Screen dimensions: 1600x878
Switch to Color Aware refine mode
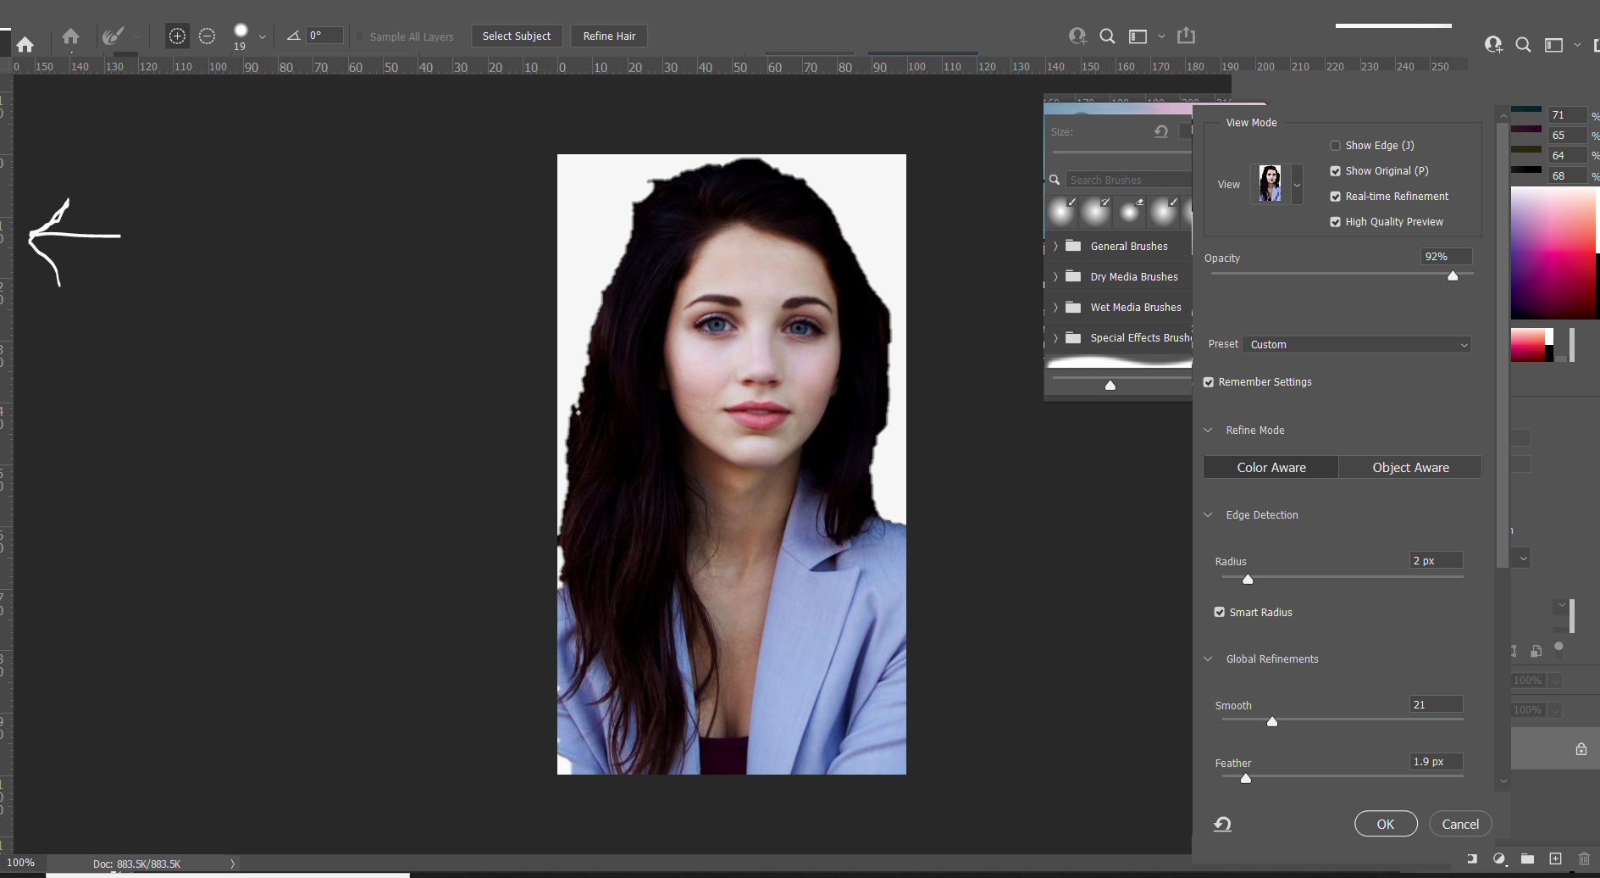(1271, 468)
